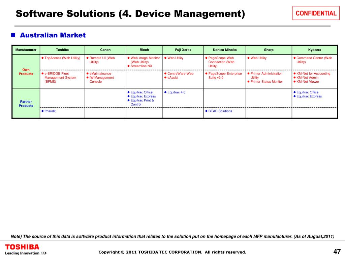Click the eMaintainance entry

[x=100, y=74]
